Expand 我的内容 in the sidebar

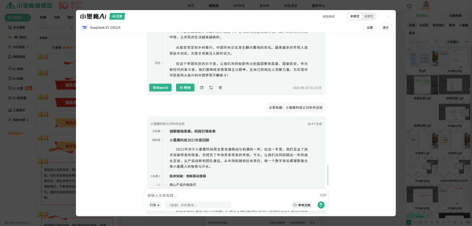point(18,120)
